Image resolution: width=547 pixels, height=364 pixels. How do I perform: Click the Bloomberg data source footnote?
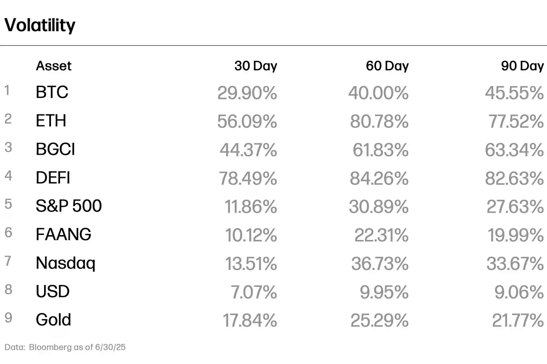tap(65, 347)
